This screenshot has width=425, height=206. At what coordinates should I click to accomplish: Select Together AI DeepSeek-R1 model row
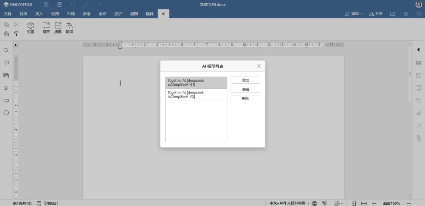click(196, 83)
